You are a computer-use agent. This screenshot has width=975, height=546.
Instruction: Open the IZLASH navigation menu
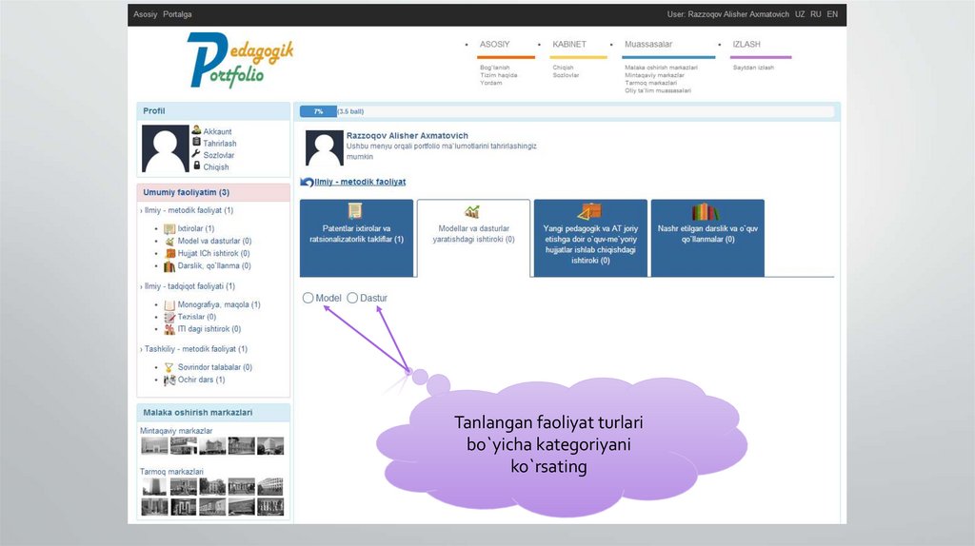click(746, 45)
